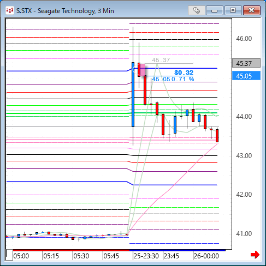
Task: Click the 26-00:00 time axis label
Action: pyautogui.click(x=206, y=256)
